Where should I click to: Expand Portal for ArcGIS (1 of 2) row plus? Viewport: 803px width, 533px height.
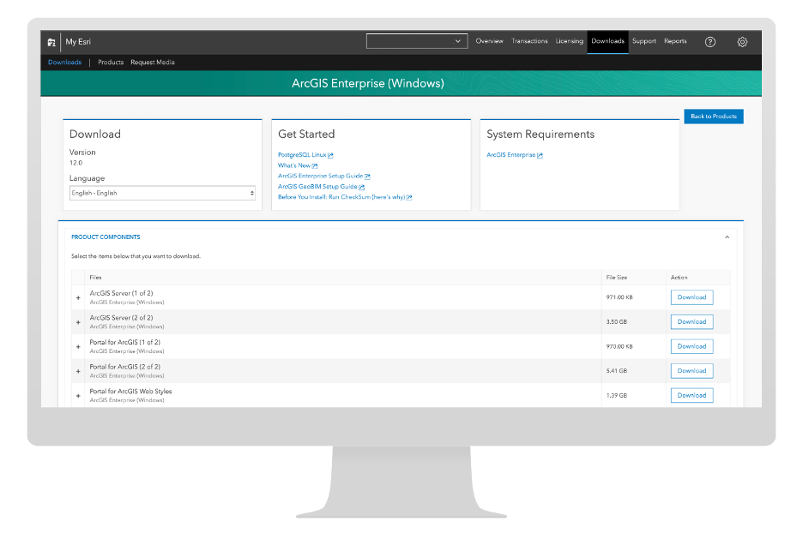pyautogui.click(x=78, y=347)
